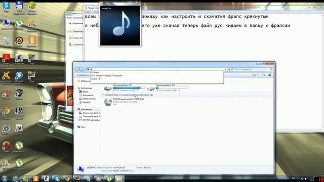The height and width of the screenshot is (182, 324).
Task: Select Библиотеки in the Explorer navigation pane
Action: point(85,88)
